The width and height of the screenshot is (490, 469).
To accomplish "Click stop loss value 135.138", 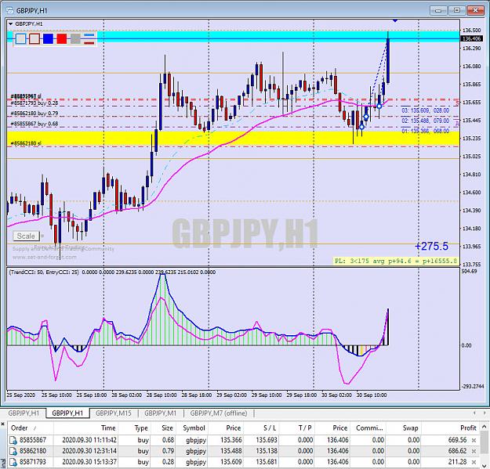I will point(267,451).
